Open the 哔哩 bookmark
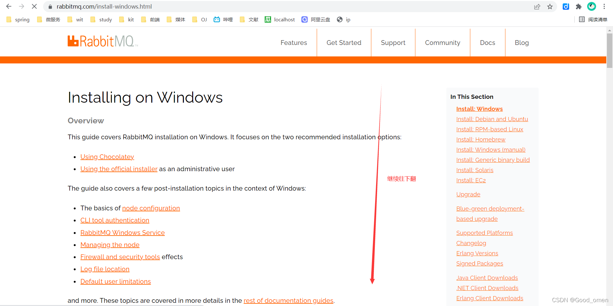 pyautogui.click(x=223, y=19)
